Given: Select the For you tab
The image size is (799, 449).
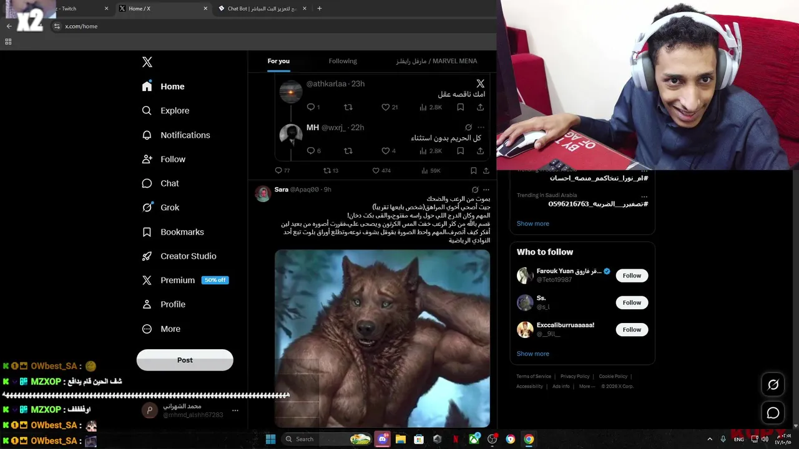Looking at the screenshot, I should click(278, 61).
